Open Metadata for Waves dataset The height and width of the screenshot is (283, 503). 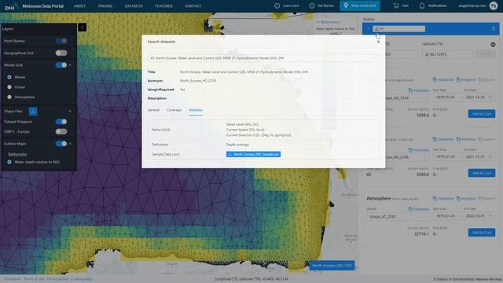(x=419, y=90)
